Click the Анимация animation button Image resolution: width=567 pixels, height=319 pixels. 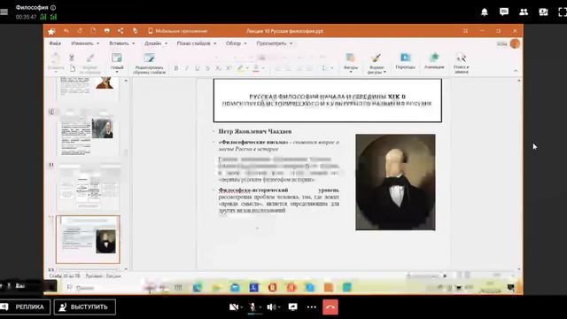[434, 61]
